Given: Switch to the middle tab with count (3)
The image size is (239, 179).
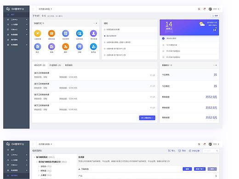Looking at the screenshot, I should [x=55, y=65].
